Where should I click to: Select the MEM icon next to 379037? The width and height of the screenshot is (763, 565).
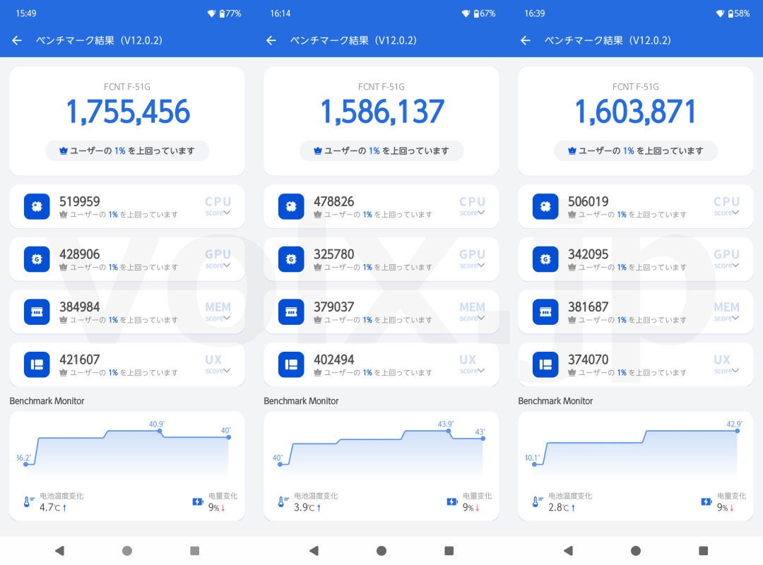[291, 311]
